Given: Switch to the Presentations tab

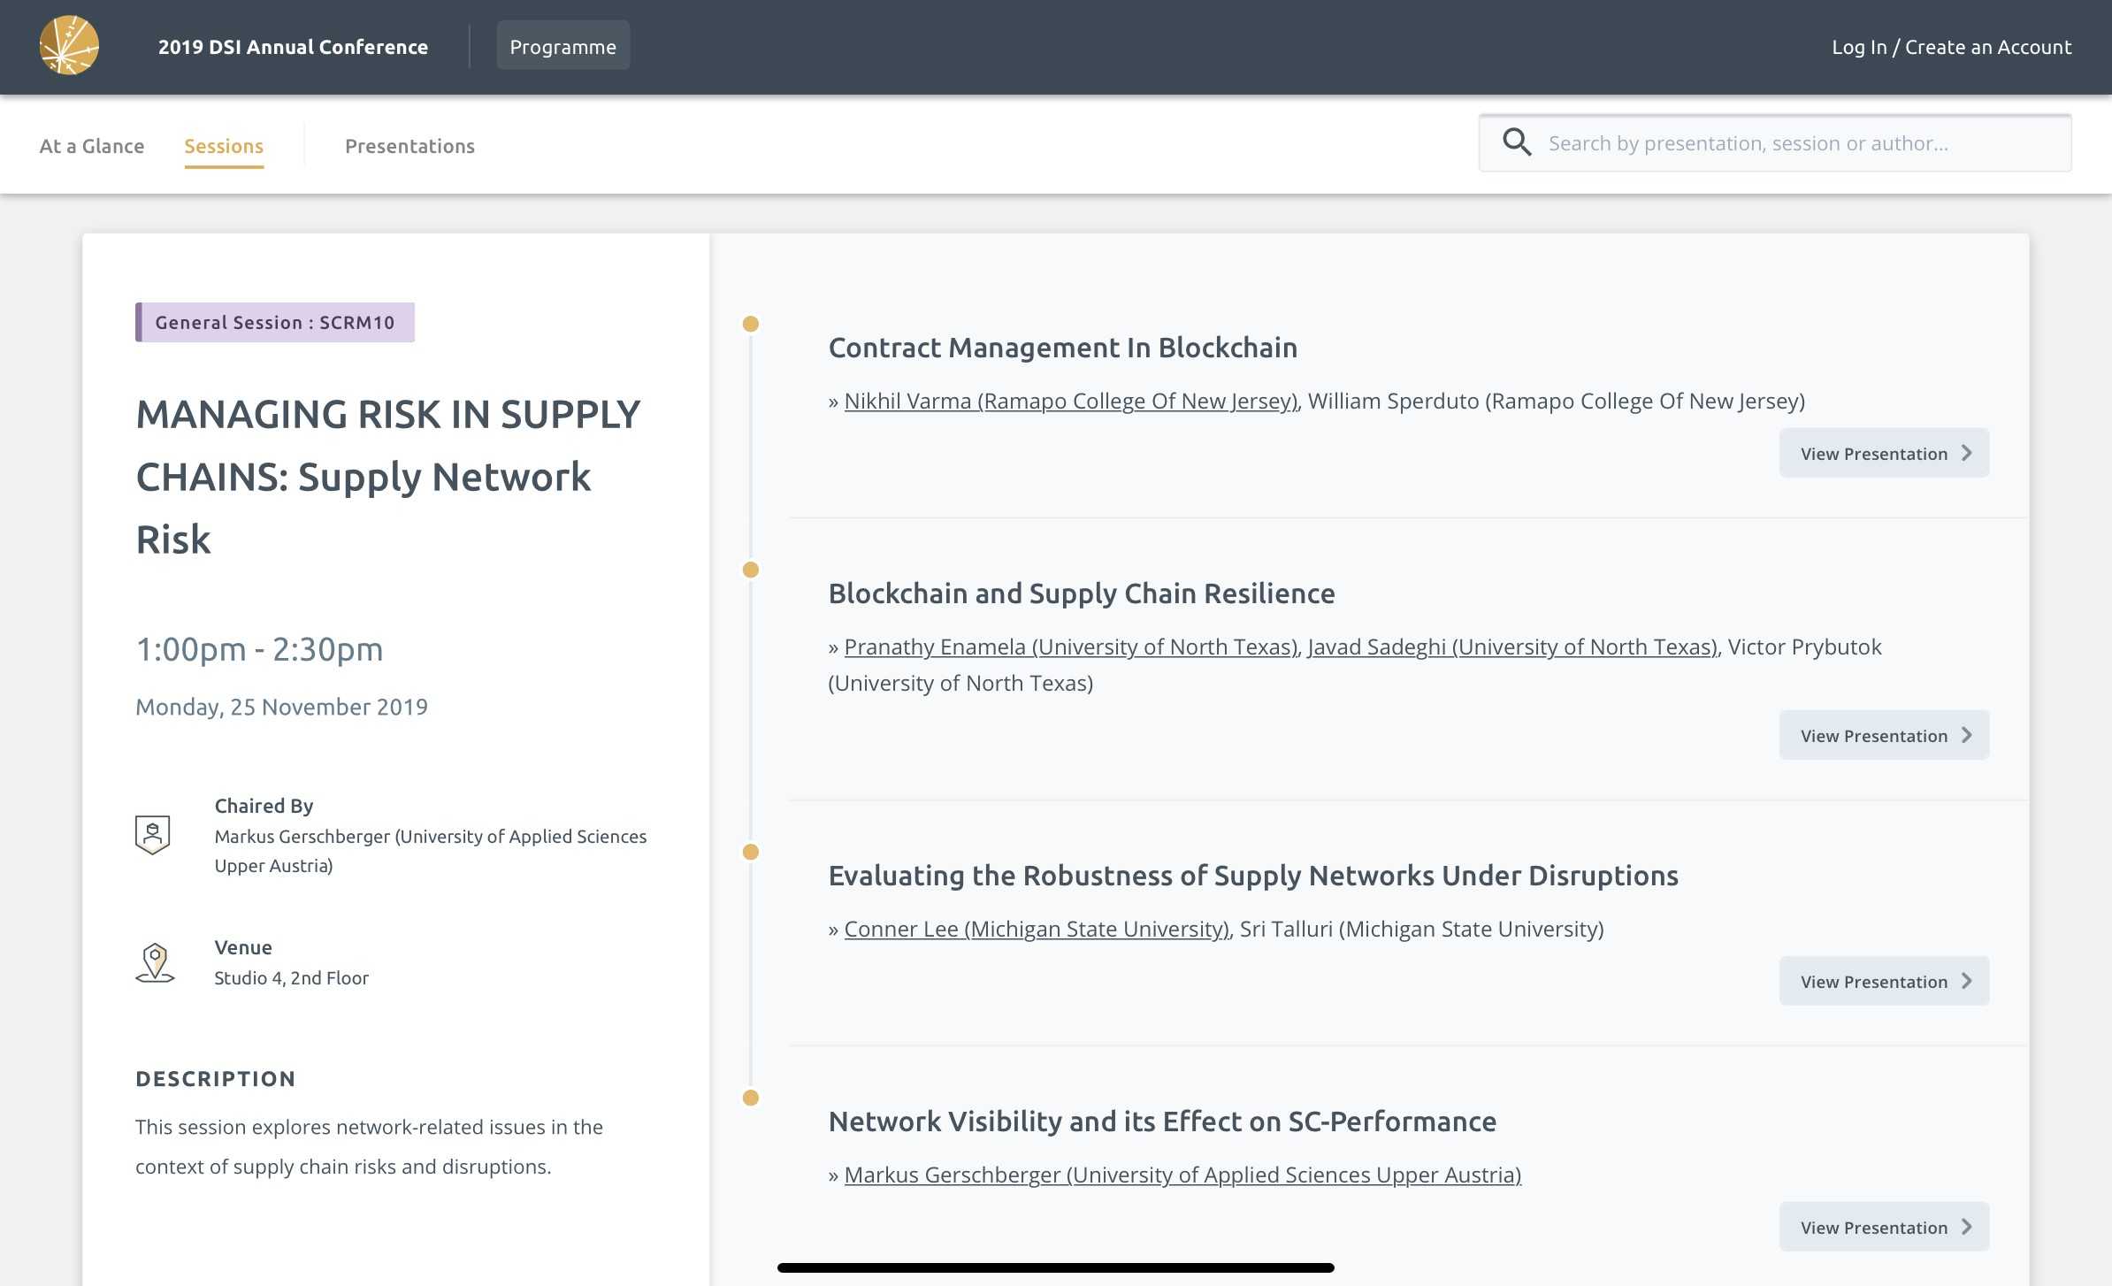Looking at the screenshot, I should click(x=409, y=146).
